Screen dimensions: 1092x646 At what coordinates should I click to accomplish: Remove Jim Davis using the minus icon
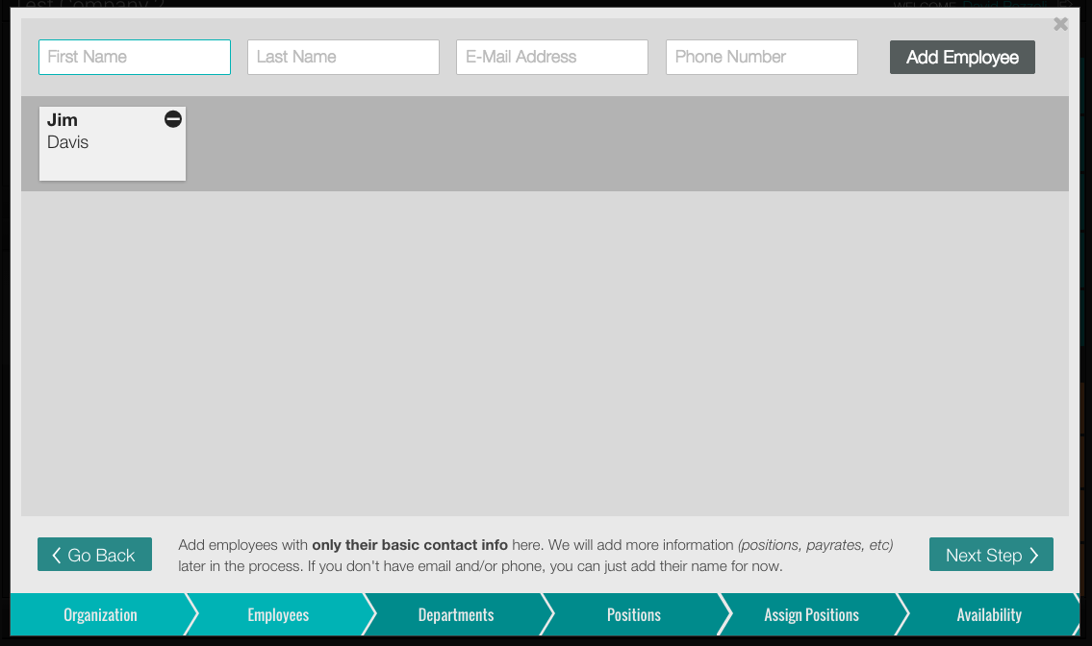pos(173,119)
